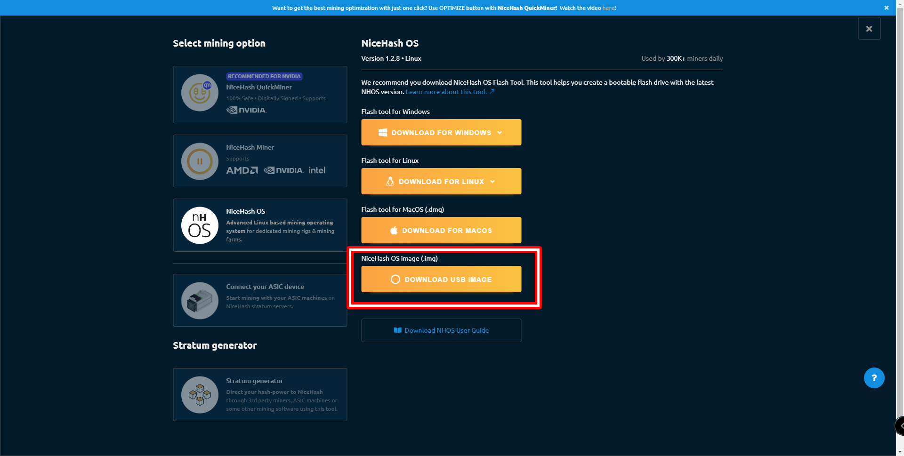Select the NiceHash QuickMiner option card
The height and width of the screenshot is (456, 904).
pos(260,95)
